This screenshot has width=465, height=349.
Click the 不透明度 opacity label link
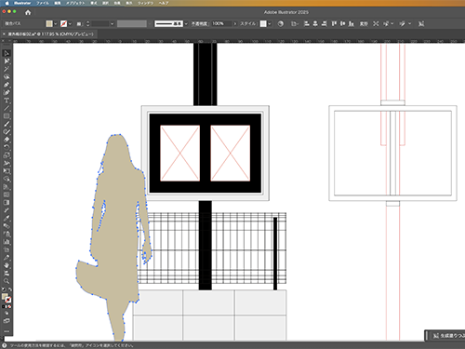tap(199, 23)
